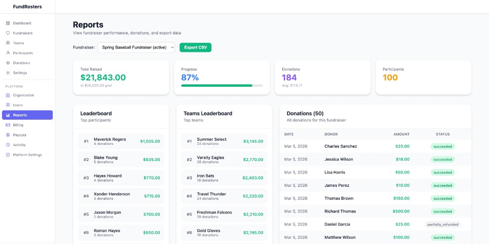
Task: Click the Fundraisers heart icon
Action: 8,33
